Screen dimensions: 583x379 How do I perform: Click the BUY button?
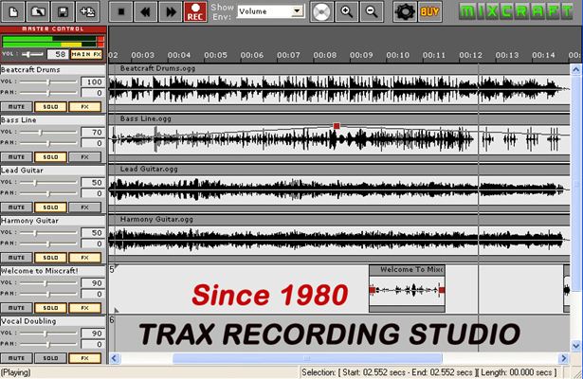[x=429, y=11]
